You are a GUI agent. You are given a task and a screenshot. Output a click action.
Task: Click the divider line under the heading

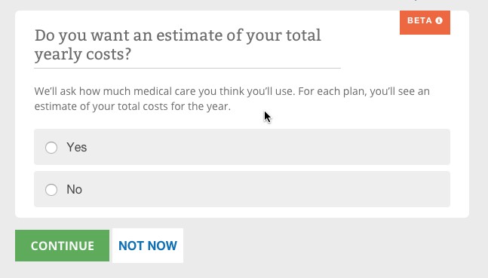click(x=187, y=68)
